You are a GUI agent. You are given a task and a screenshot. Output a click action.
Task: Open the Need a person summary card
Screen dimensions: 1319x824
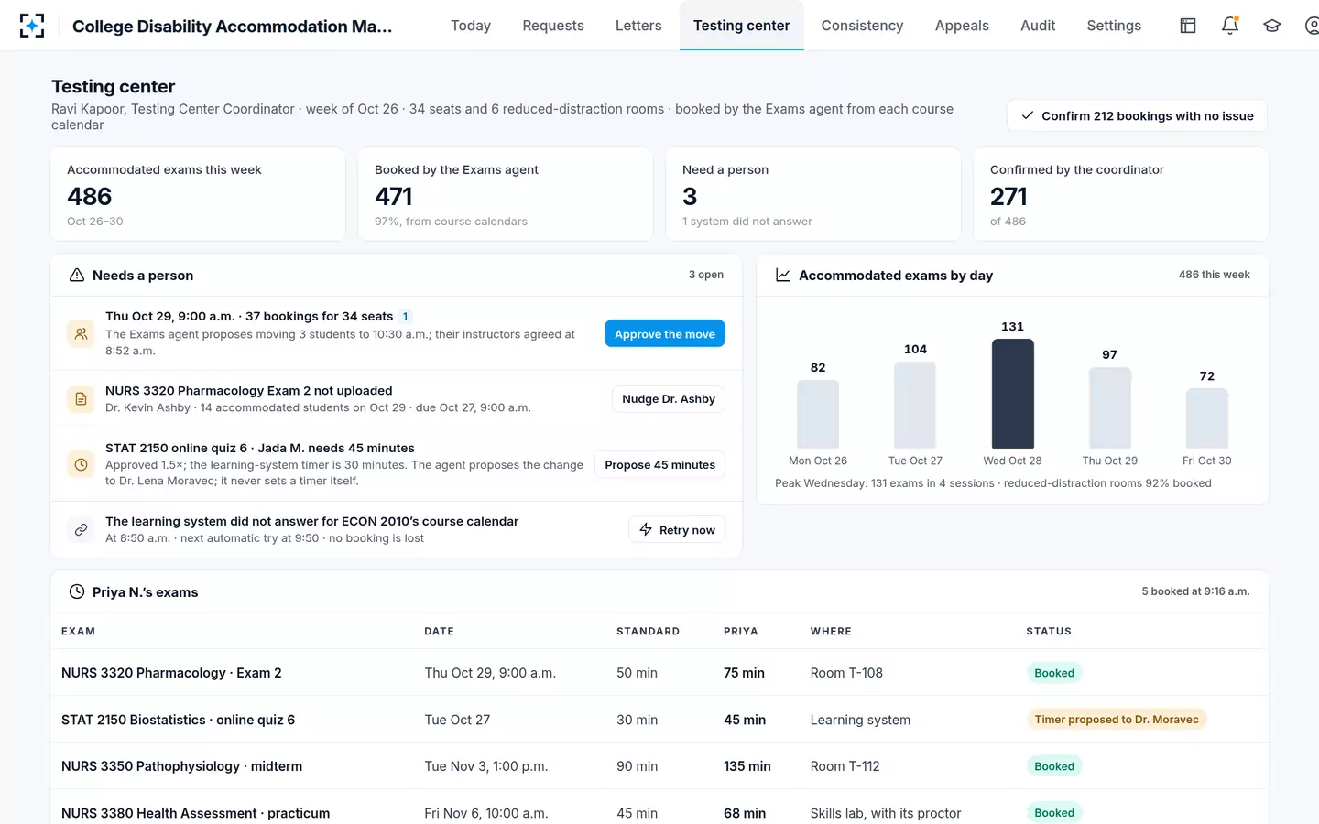(x=813, y=194)
